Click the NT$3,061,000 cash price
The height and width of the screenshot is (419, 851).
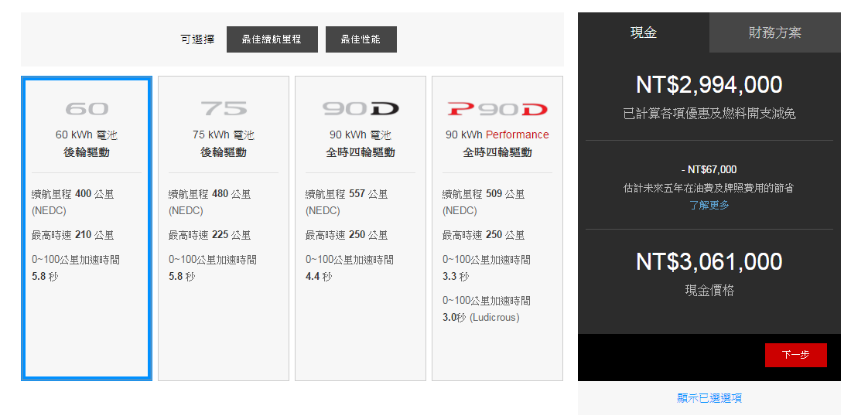[x=709, y=262]
